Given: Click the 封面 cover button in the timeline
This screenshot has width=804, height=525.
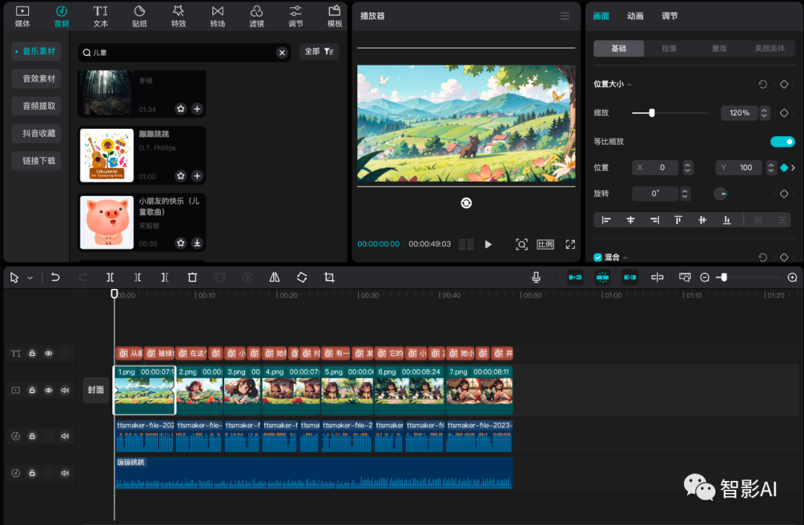Looking at the screenshot, I should tap(95, 389).
